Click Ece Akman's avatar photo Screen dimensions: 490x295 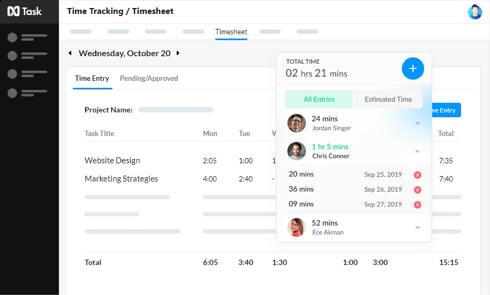296,228
